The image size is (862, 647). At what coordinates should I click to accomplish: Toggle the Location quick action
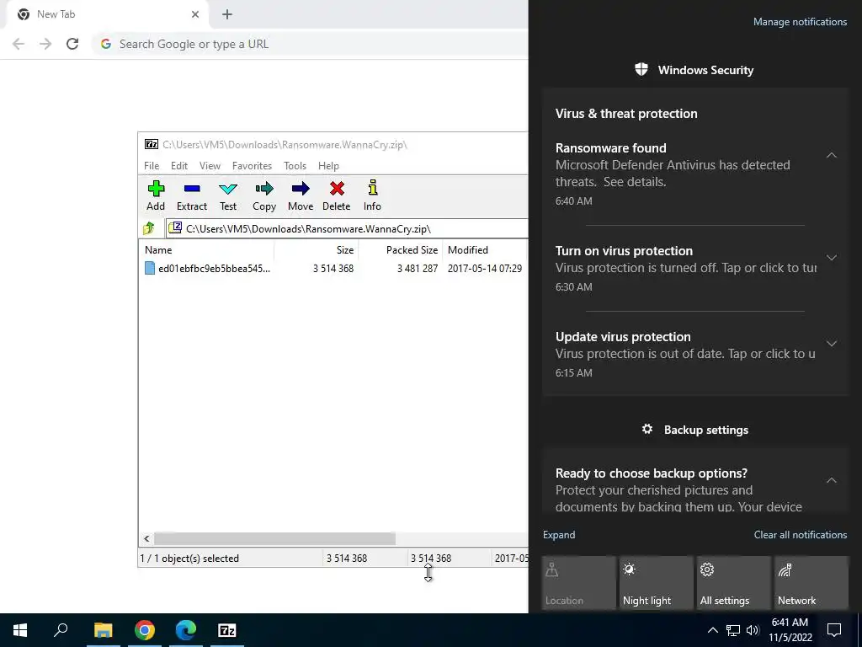click(578, 583)
